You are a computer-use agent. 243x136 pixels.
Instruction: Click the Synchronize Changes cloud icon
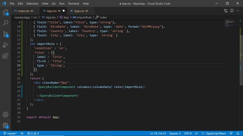(22, 133)
